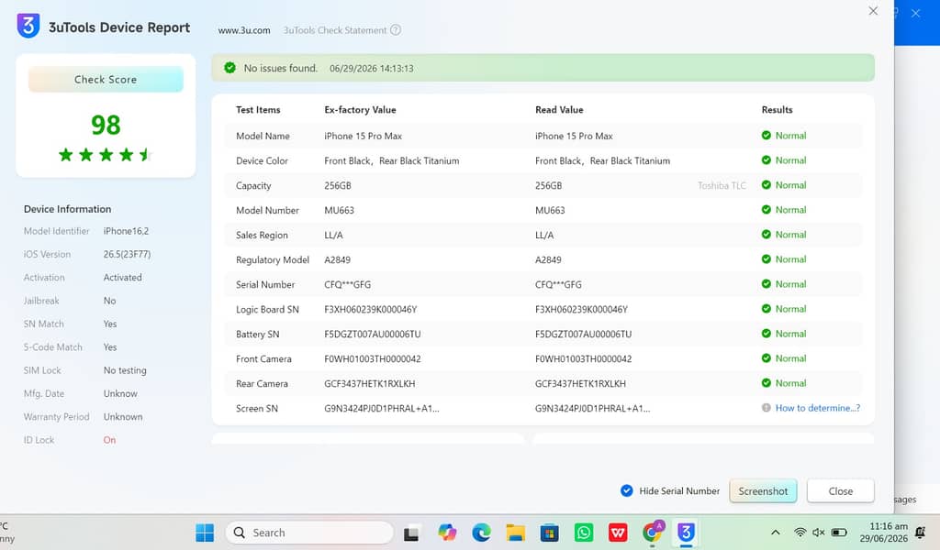Toggle Hide Serial Number checkbox

click(626, 490)
